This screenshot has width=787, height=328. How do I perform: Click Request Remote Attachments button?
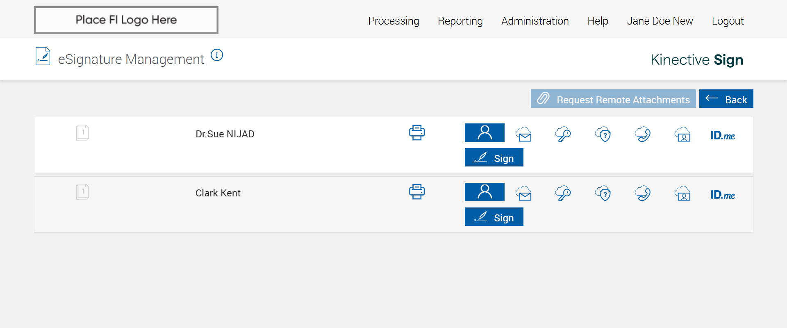click(613, 99)
